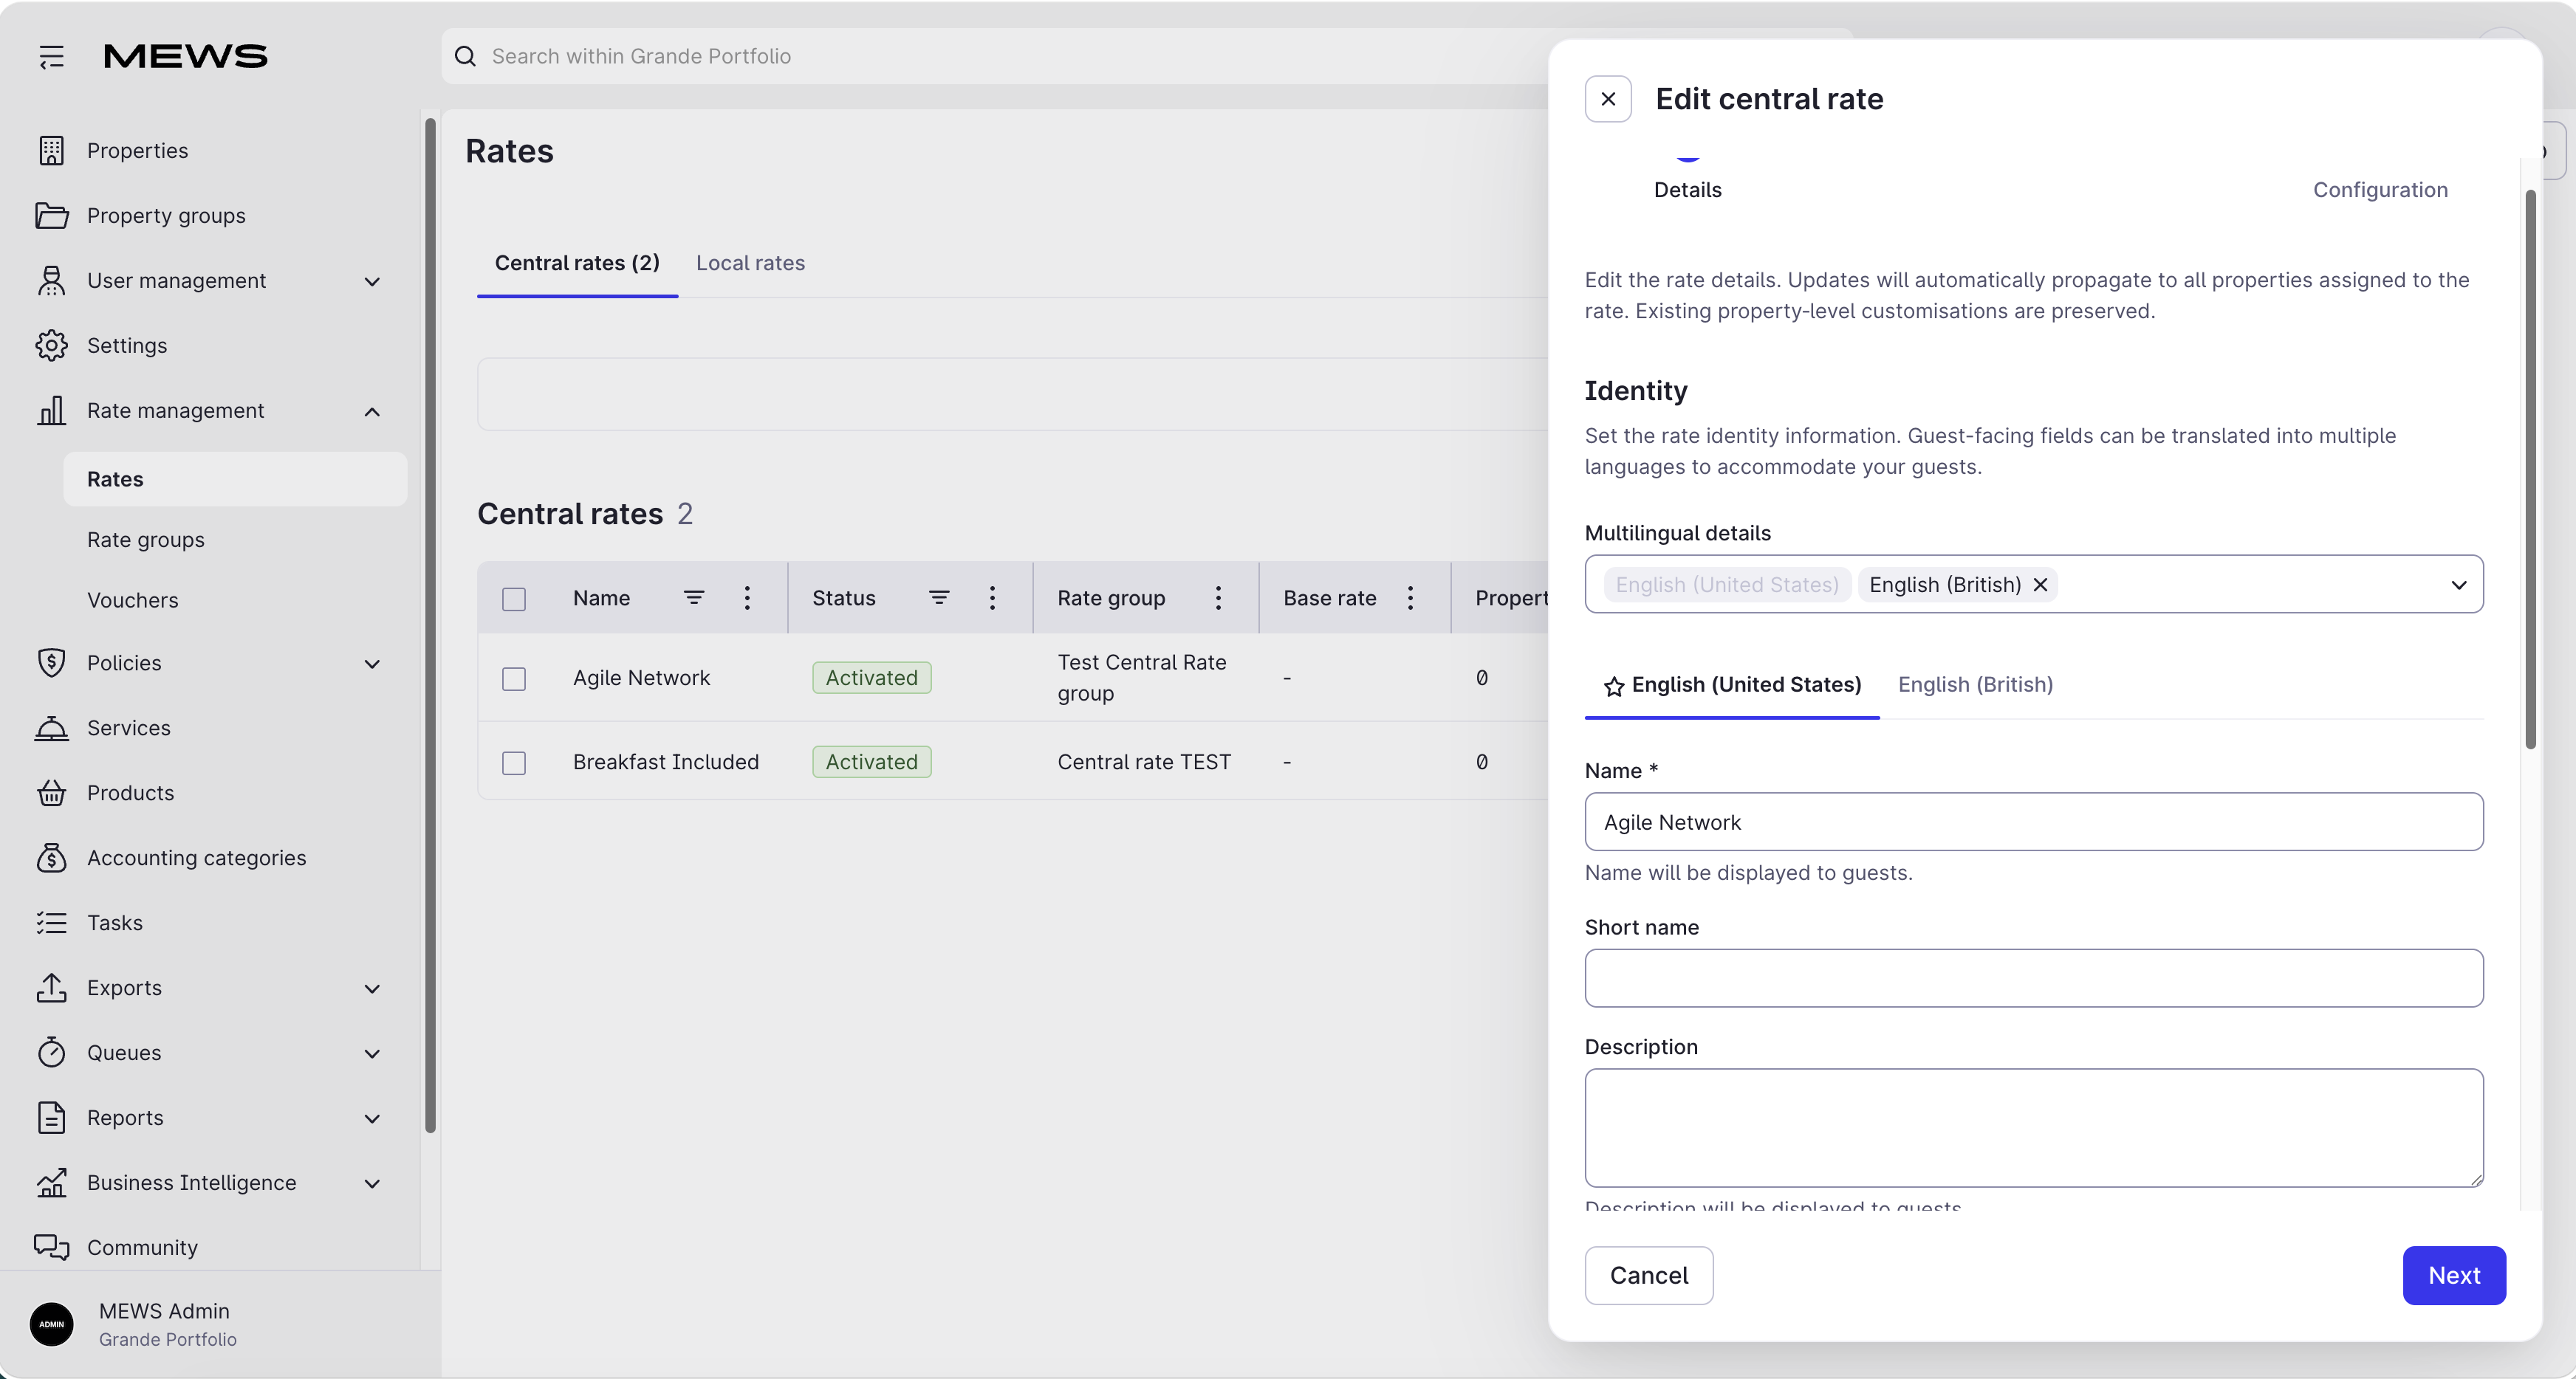Filter the Name column

(x=694, y=597)
